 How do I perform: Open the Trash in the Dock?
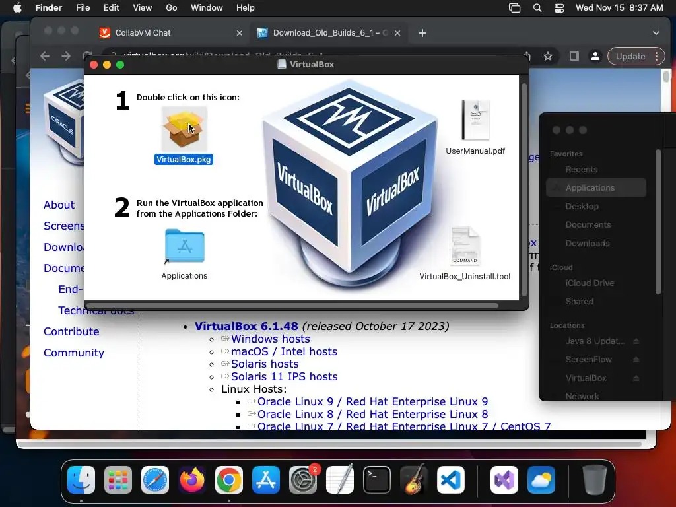[595, 480]
